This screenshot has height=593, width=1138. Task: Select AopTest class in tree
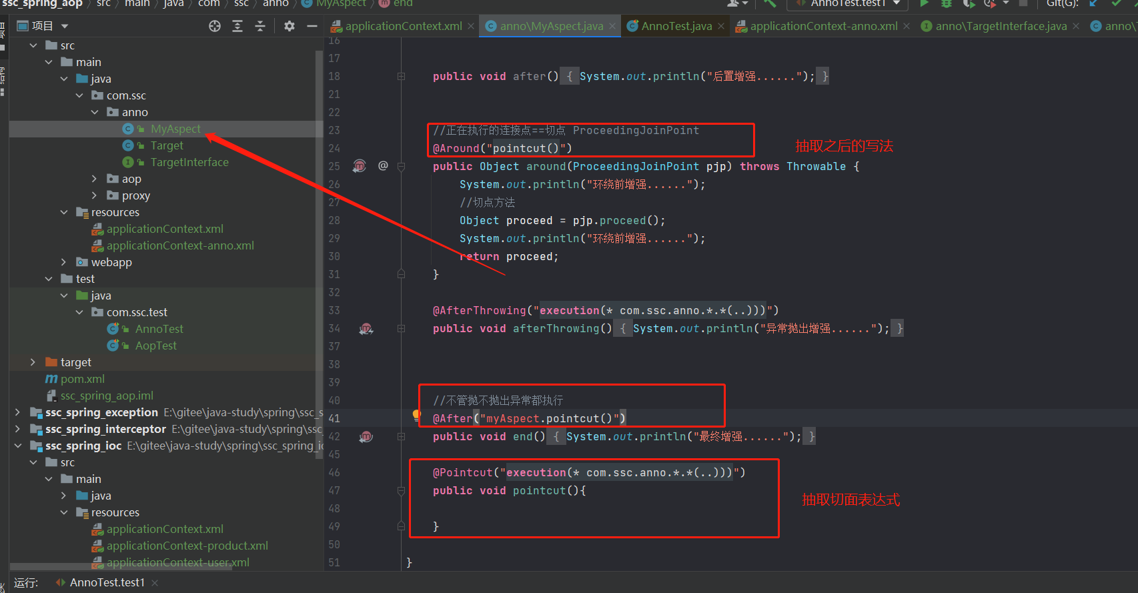pos(155,346)
